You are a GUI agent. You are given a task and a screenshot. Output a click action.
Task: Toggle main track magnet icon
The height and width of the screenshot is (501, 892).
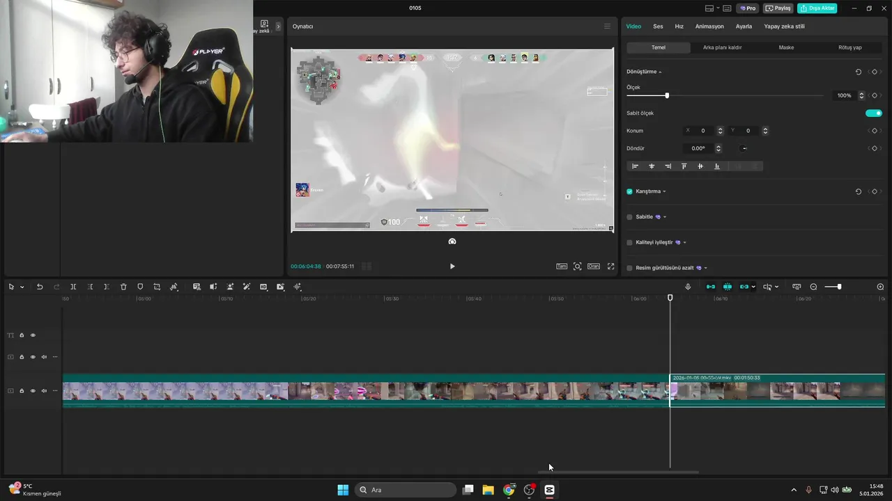[711, 287]
